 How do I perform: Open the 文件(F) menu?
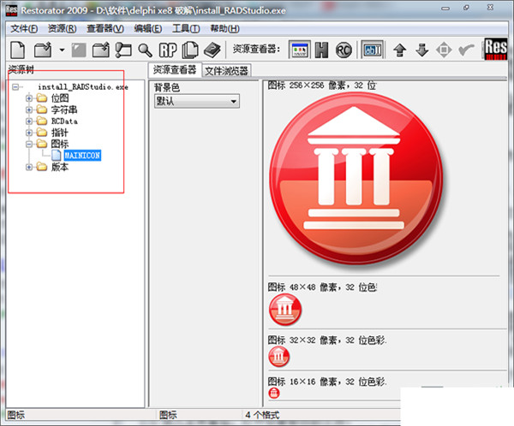[23, 28]
